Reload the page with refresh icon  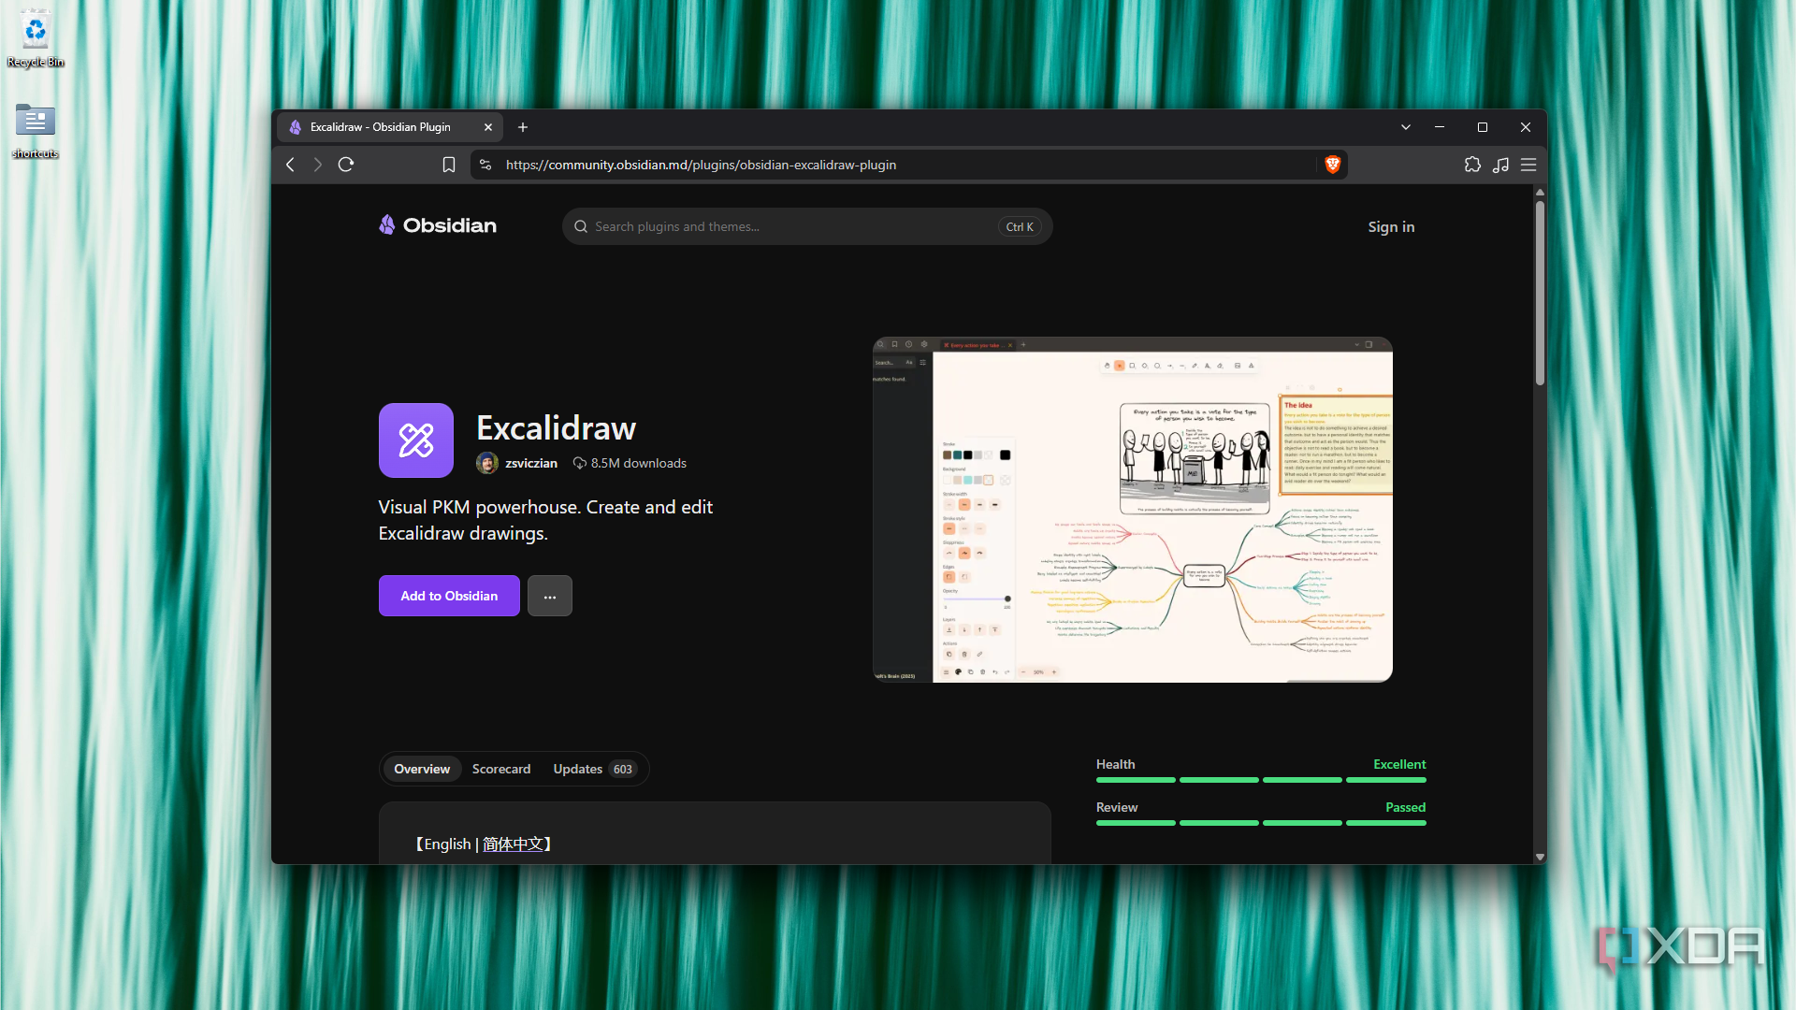click(346, 165)
